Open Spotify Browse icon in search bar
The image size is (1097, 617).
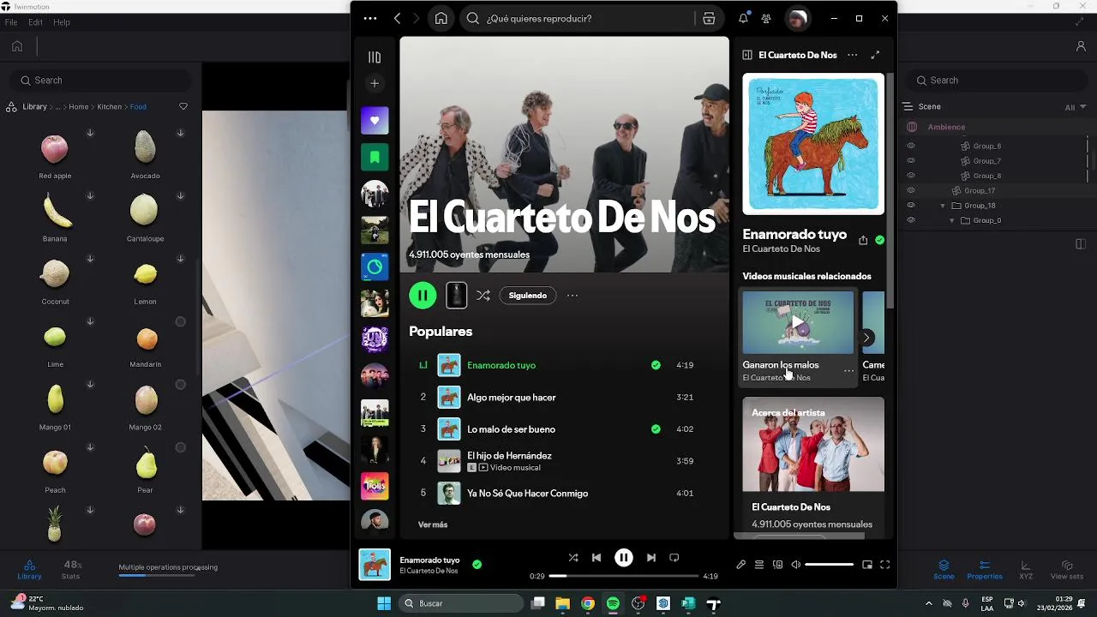coord(709,18)
